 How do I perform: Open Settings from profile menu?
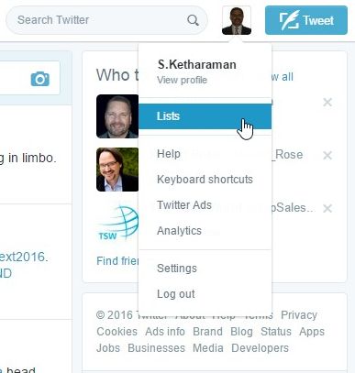(177, 269)
